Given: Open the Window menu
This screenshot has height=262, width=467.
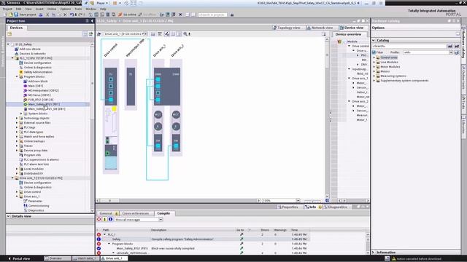Looking at the screenshot, I should [90, 9].
